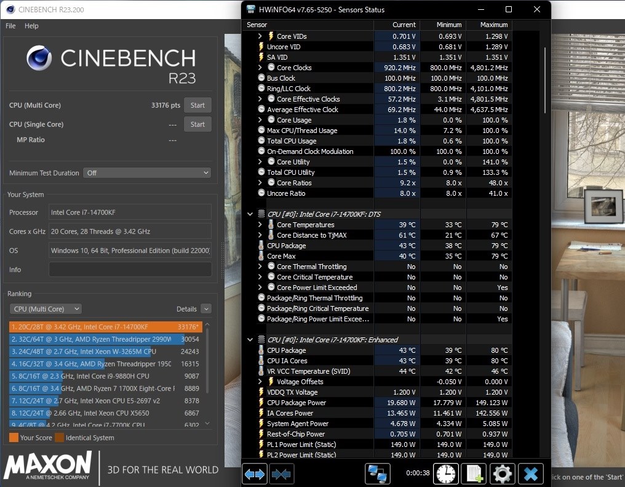
Task: Collapse the CPU Enhanced sensor group
Action: [x=250, y=340]
